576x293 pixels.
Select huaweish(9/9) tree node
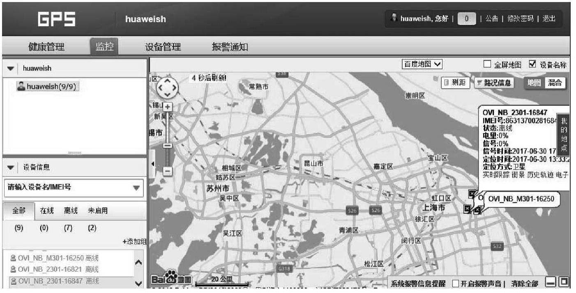pos(48,87)
